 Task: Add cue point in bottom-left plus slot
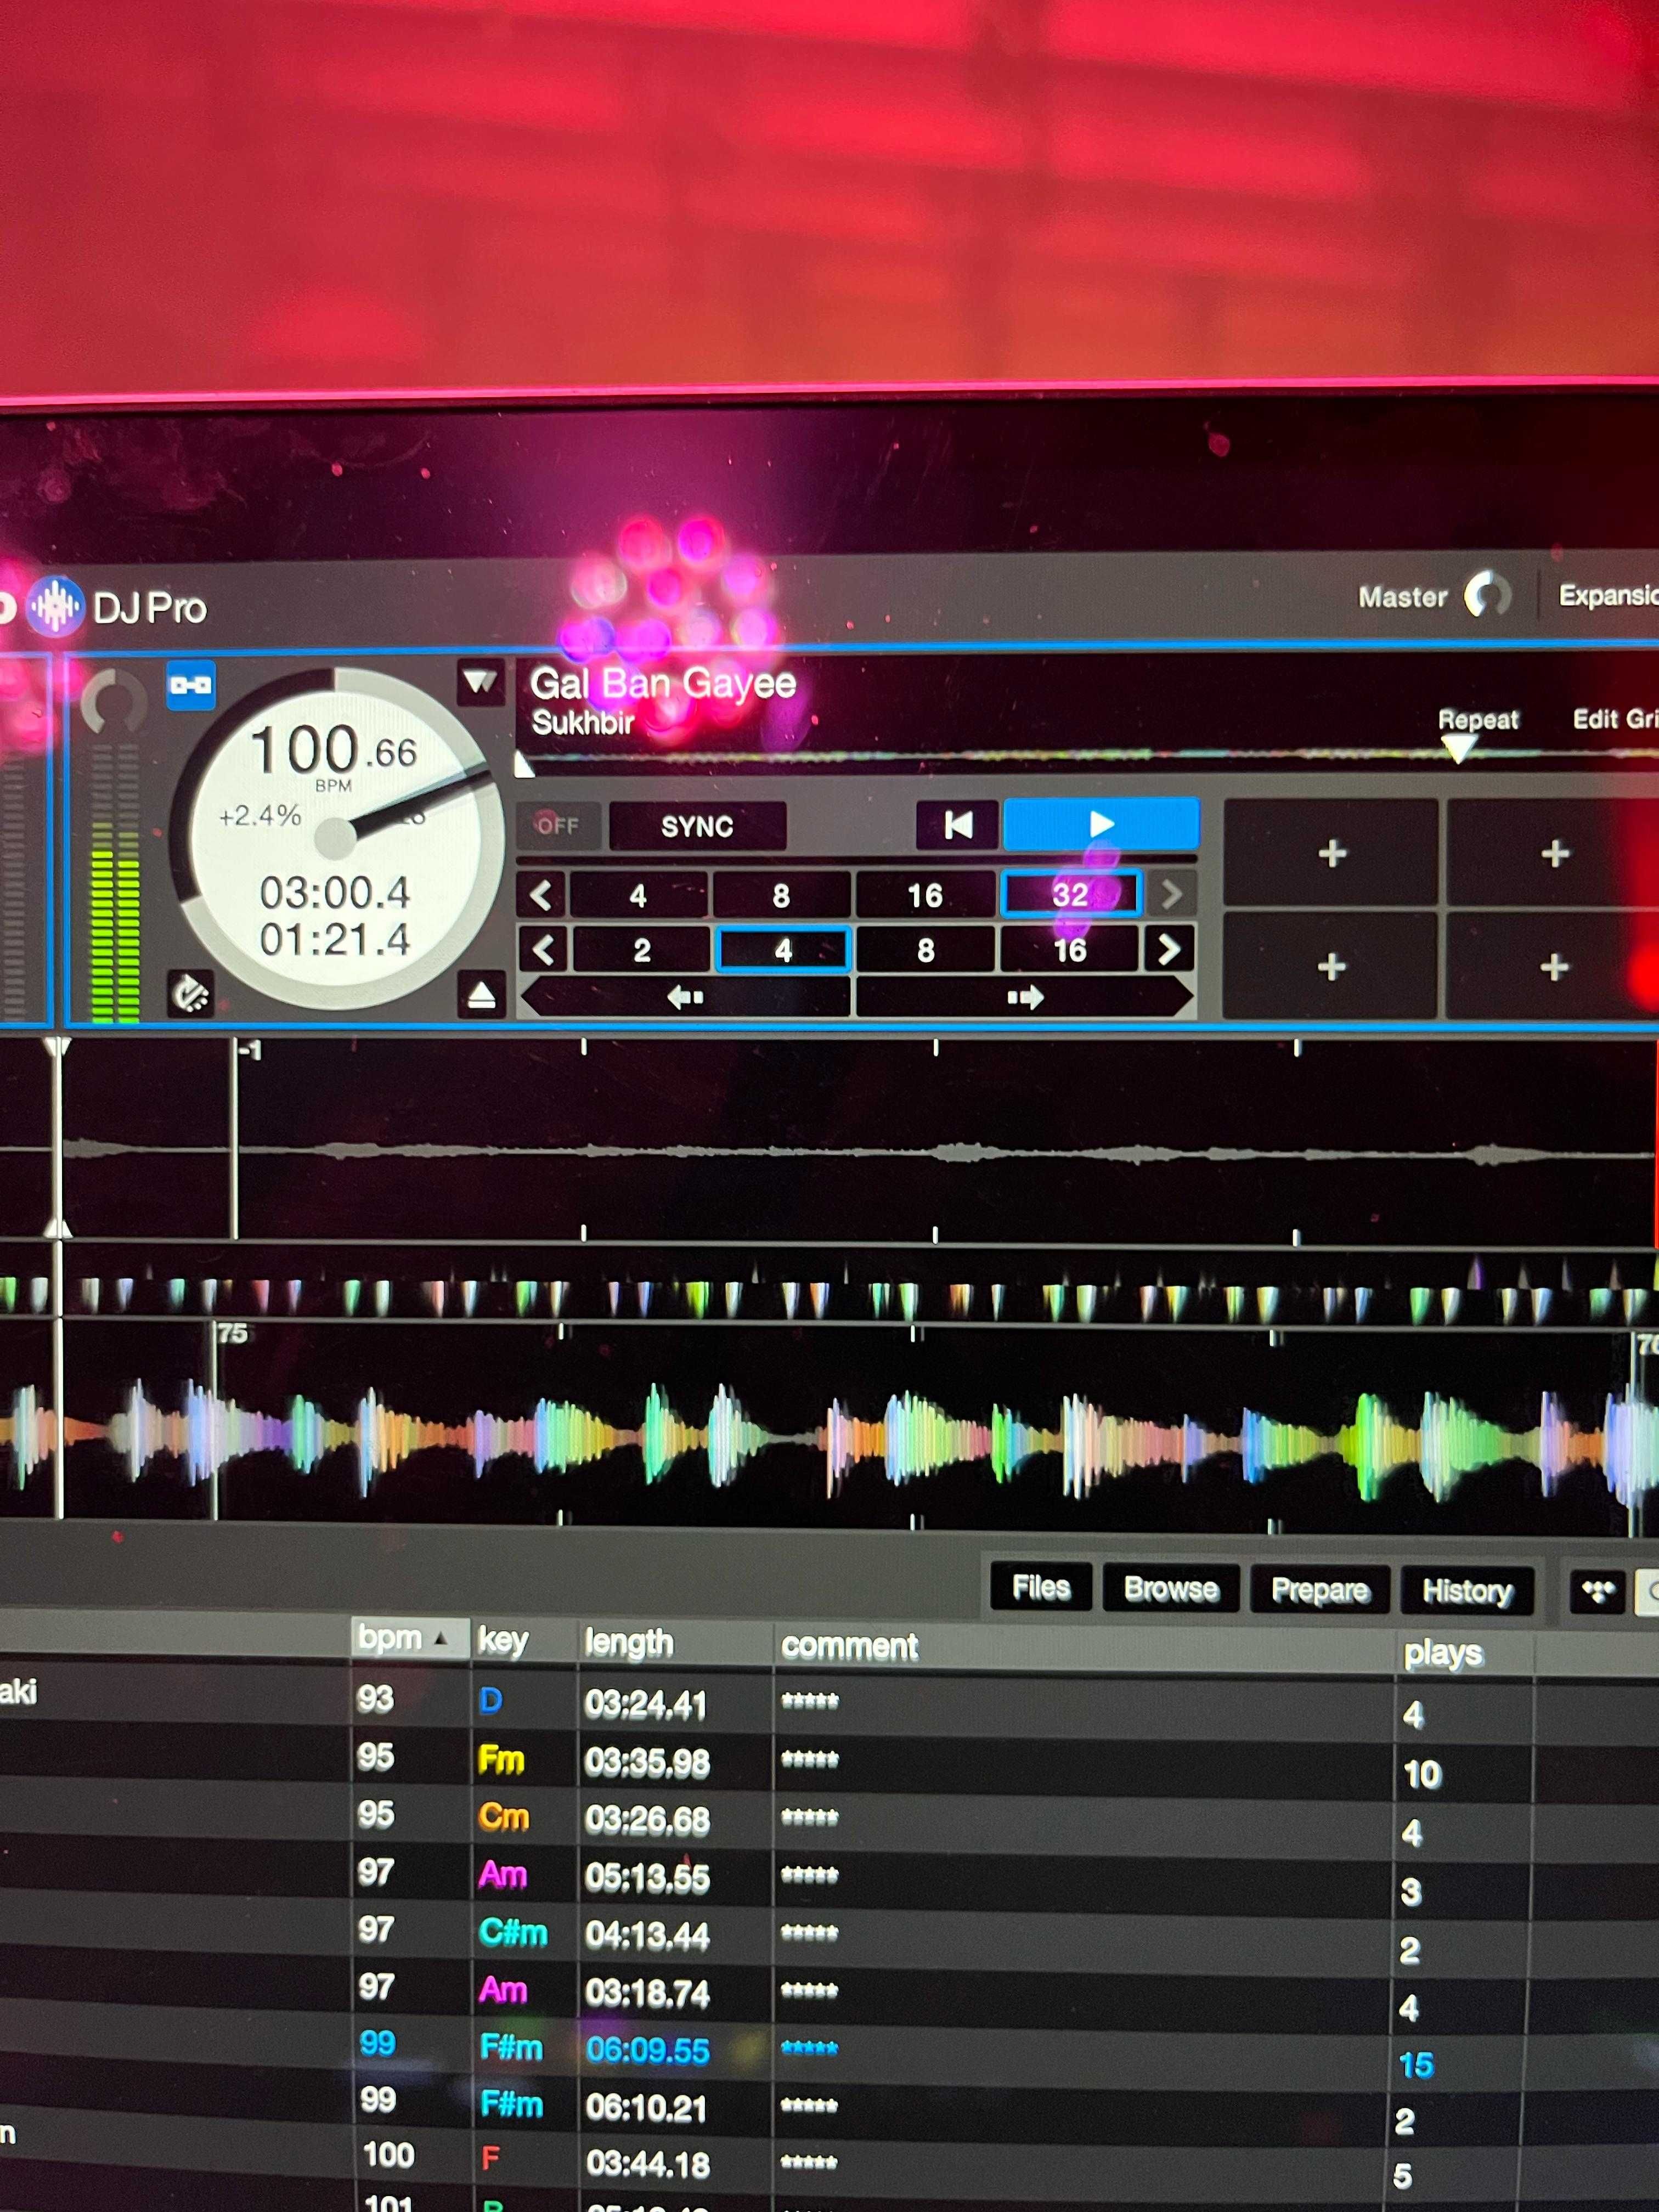tap(1330, 966)
